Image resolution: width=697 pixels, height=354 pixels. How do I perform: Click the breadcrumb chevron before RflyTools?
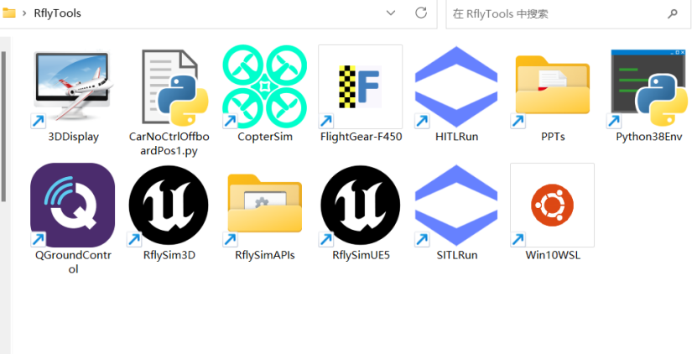(24, 13)
